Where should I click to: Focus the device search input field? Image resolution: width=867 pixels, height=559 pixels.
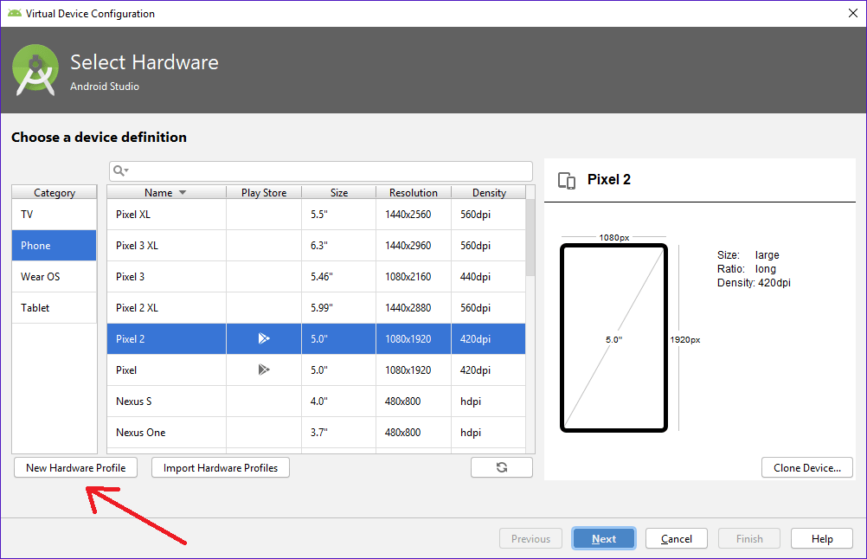pos(321,170)
